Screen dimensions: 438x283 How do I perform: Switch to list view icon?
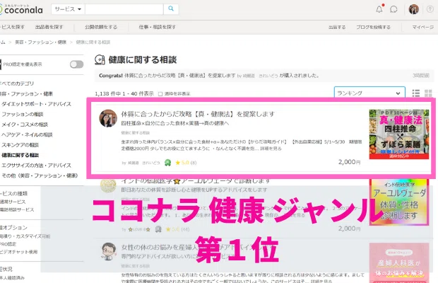(x=416, y=93)
